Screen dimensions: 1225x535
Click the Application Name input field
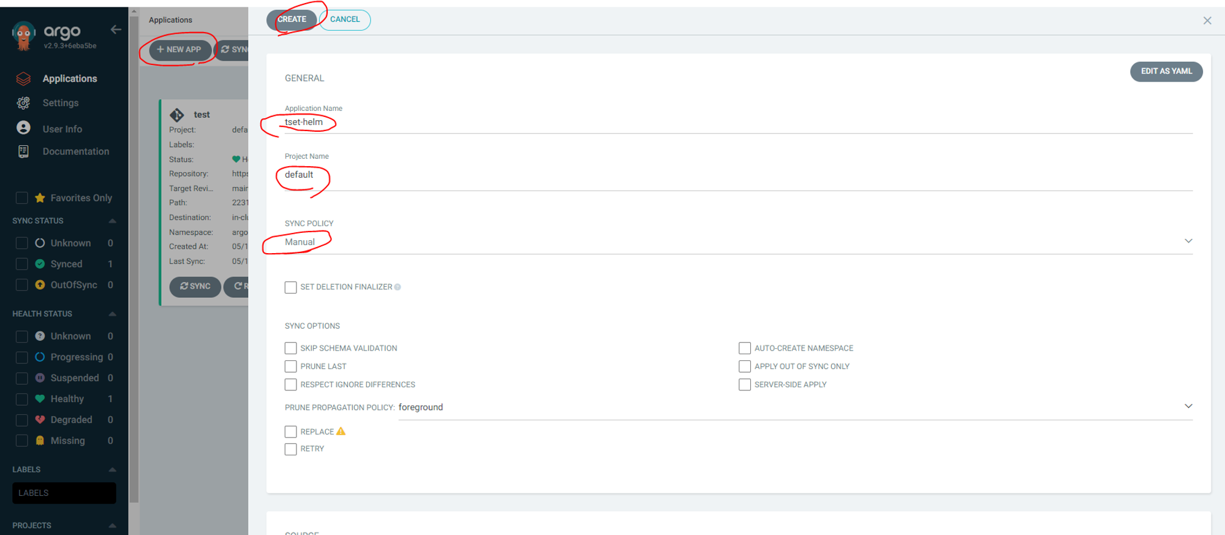[x=739, y=122]
